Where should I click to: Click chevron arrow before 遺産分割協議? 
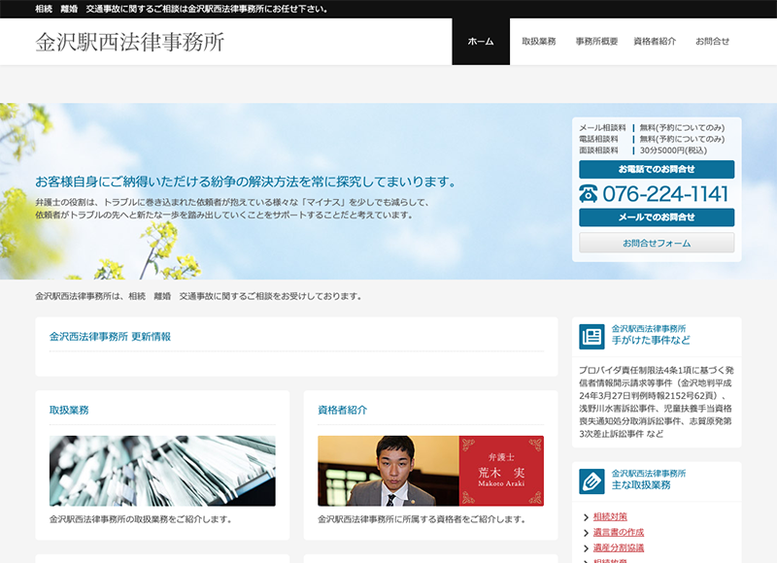pyautogui.click(x=587, y=548)
